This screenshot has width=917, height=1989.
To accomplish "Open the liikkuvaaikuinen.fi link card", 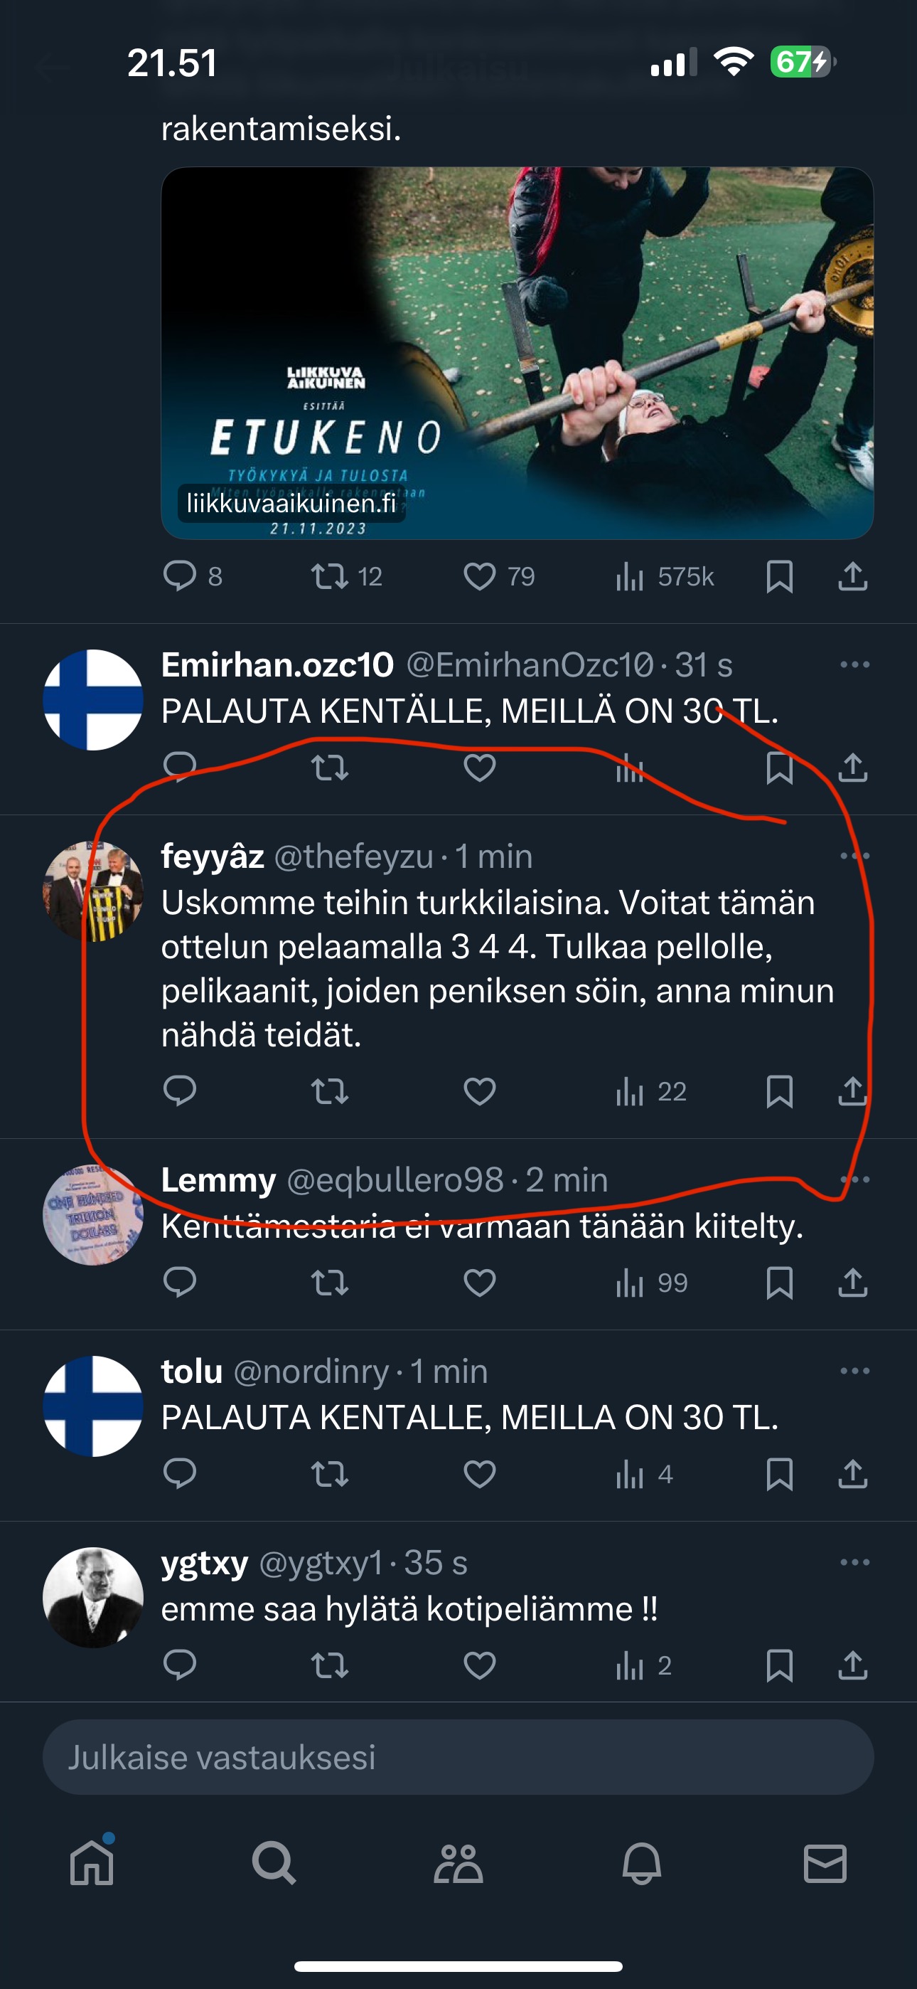I will point(516,353).
